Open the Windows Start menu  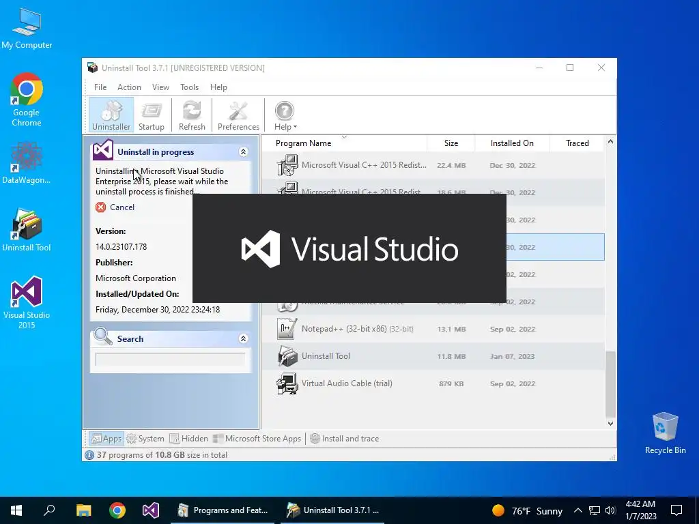click(16, 510)
